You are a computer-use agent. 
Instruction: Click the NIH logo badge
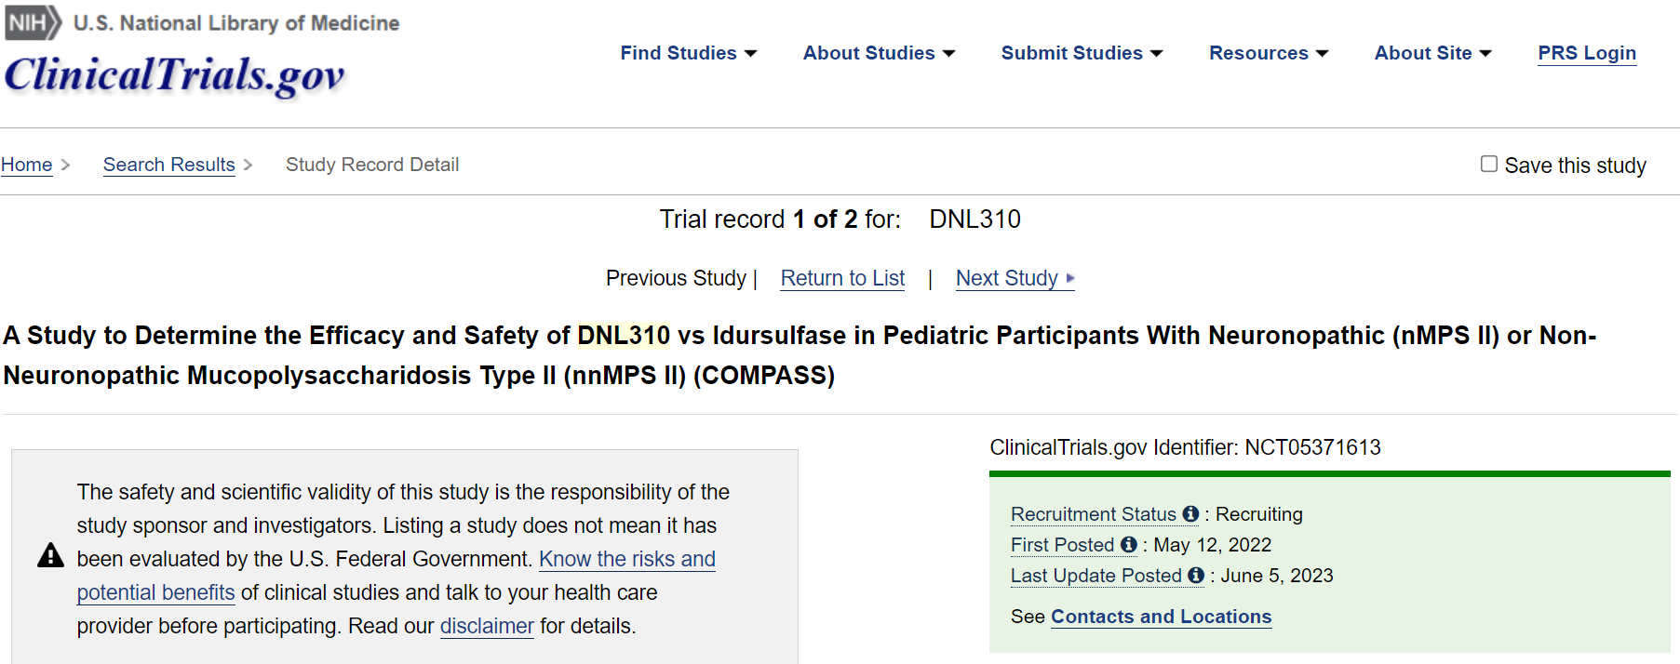pyautogui.click(x=33, y=23)
